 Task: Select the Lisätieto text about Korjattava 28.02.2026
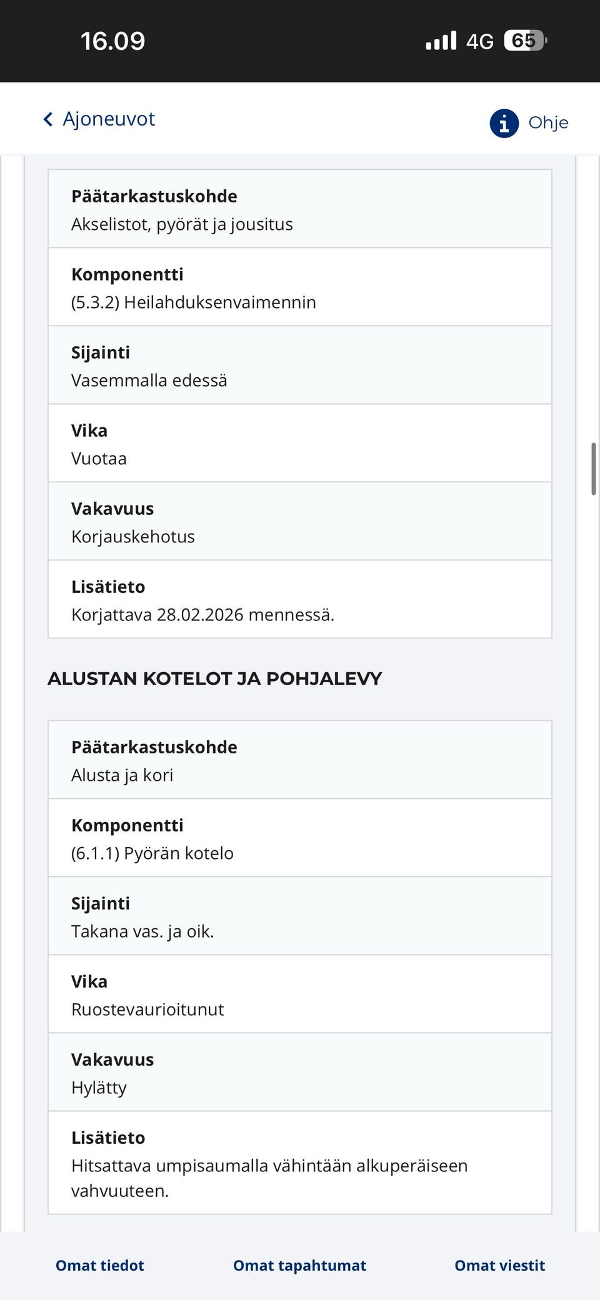pos(299,600)
